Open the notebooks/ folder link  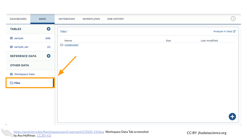click(x=71, y=45)
